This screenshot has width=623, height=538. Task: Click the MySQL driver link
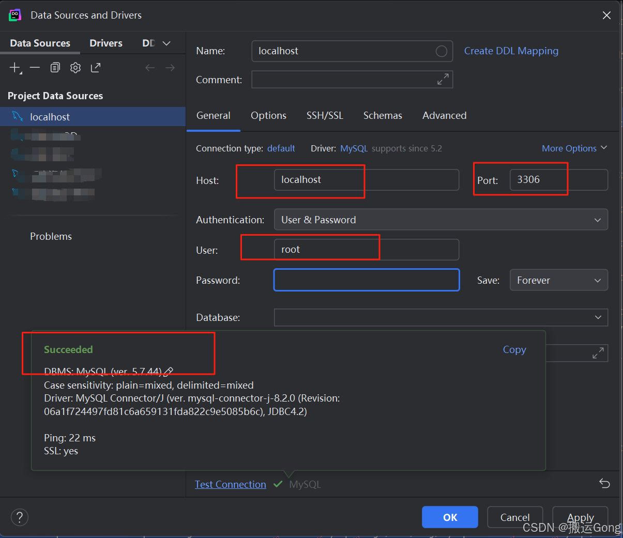(354, 148)
